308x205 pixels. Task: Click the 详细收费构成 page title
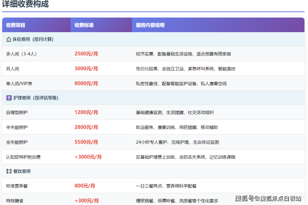tap(25, 5)
